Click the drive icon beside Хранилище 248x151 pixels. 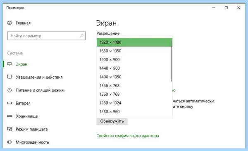pyautogui.click(x=10, y=116)
